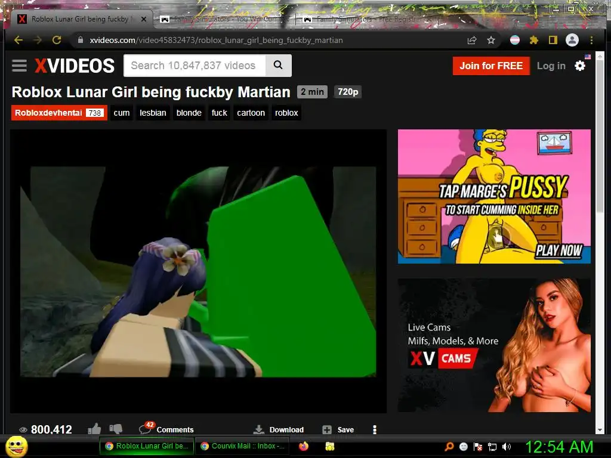The height and width of the screenshot is (458, 611).
Task: Open the site hamburger menu
Action: pos(19,66)
